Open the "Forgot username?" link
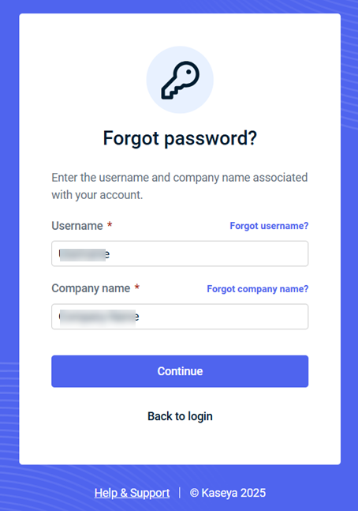The height and width of the screenshot is (511, 358). [269, 226]
